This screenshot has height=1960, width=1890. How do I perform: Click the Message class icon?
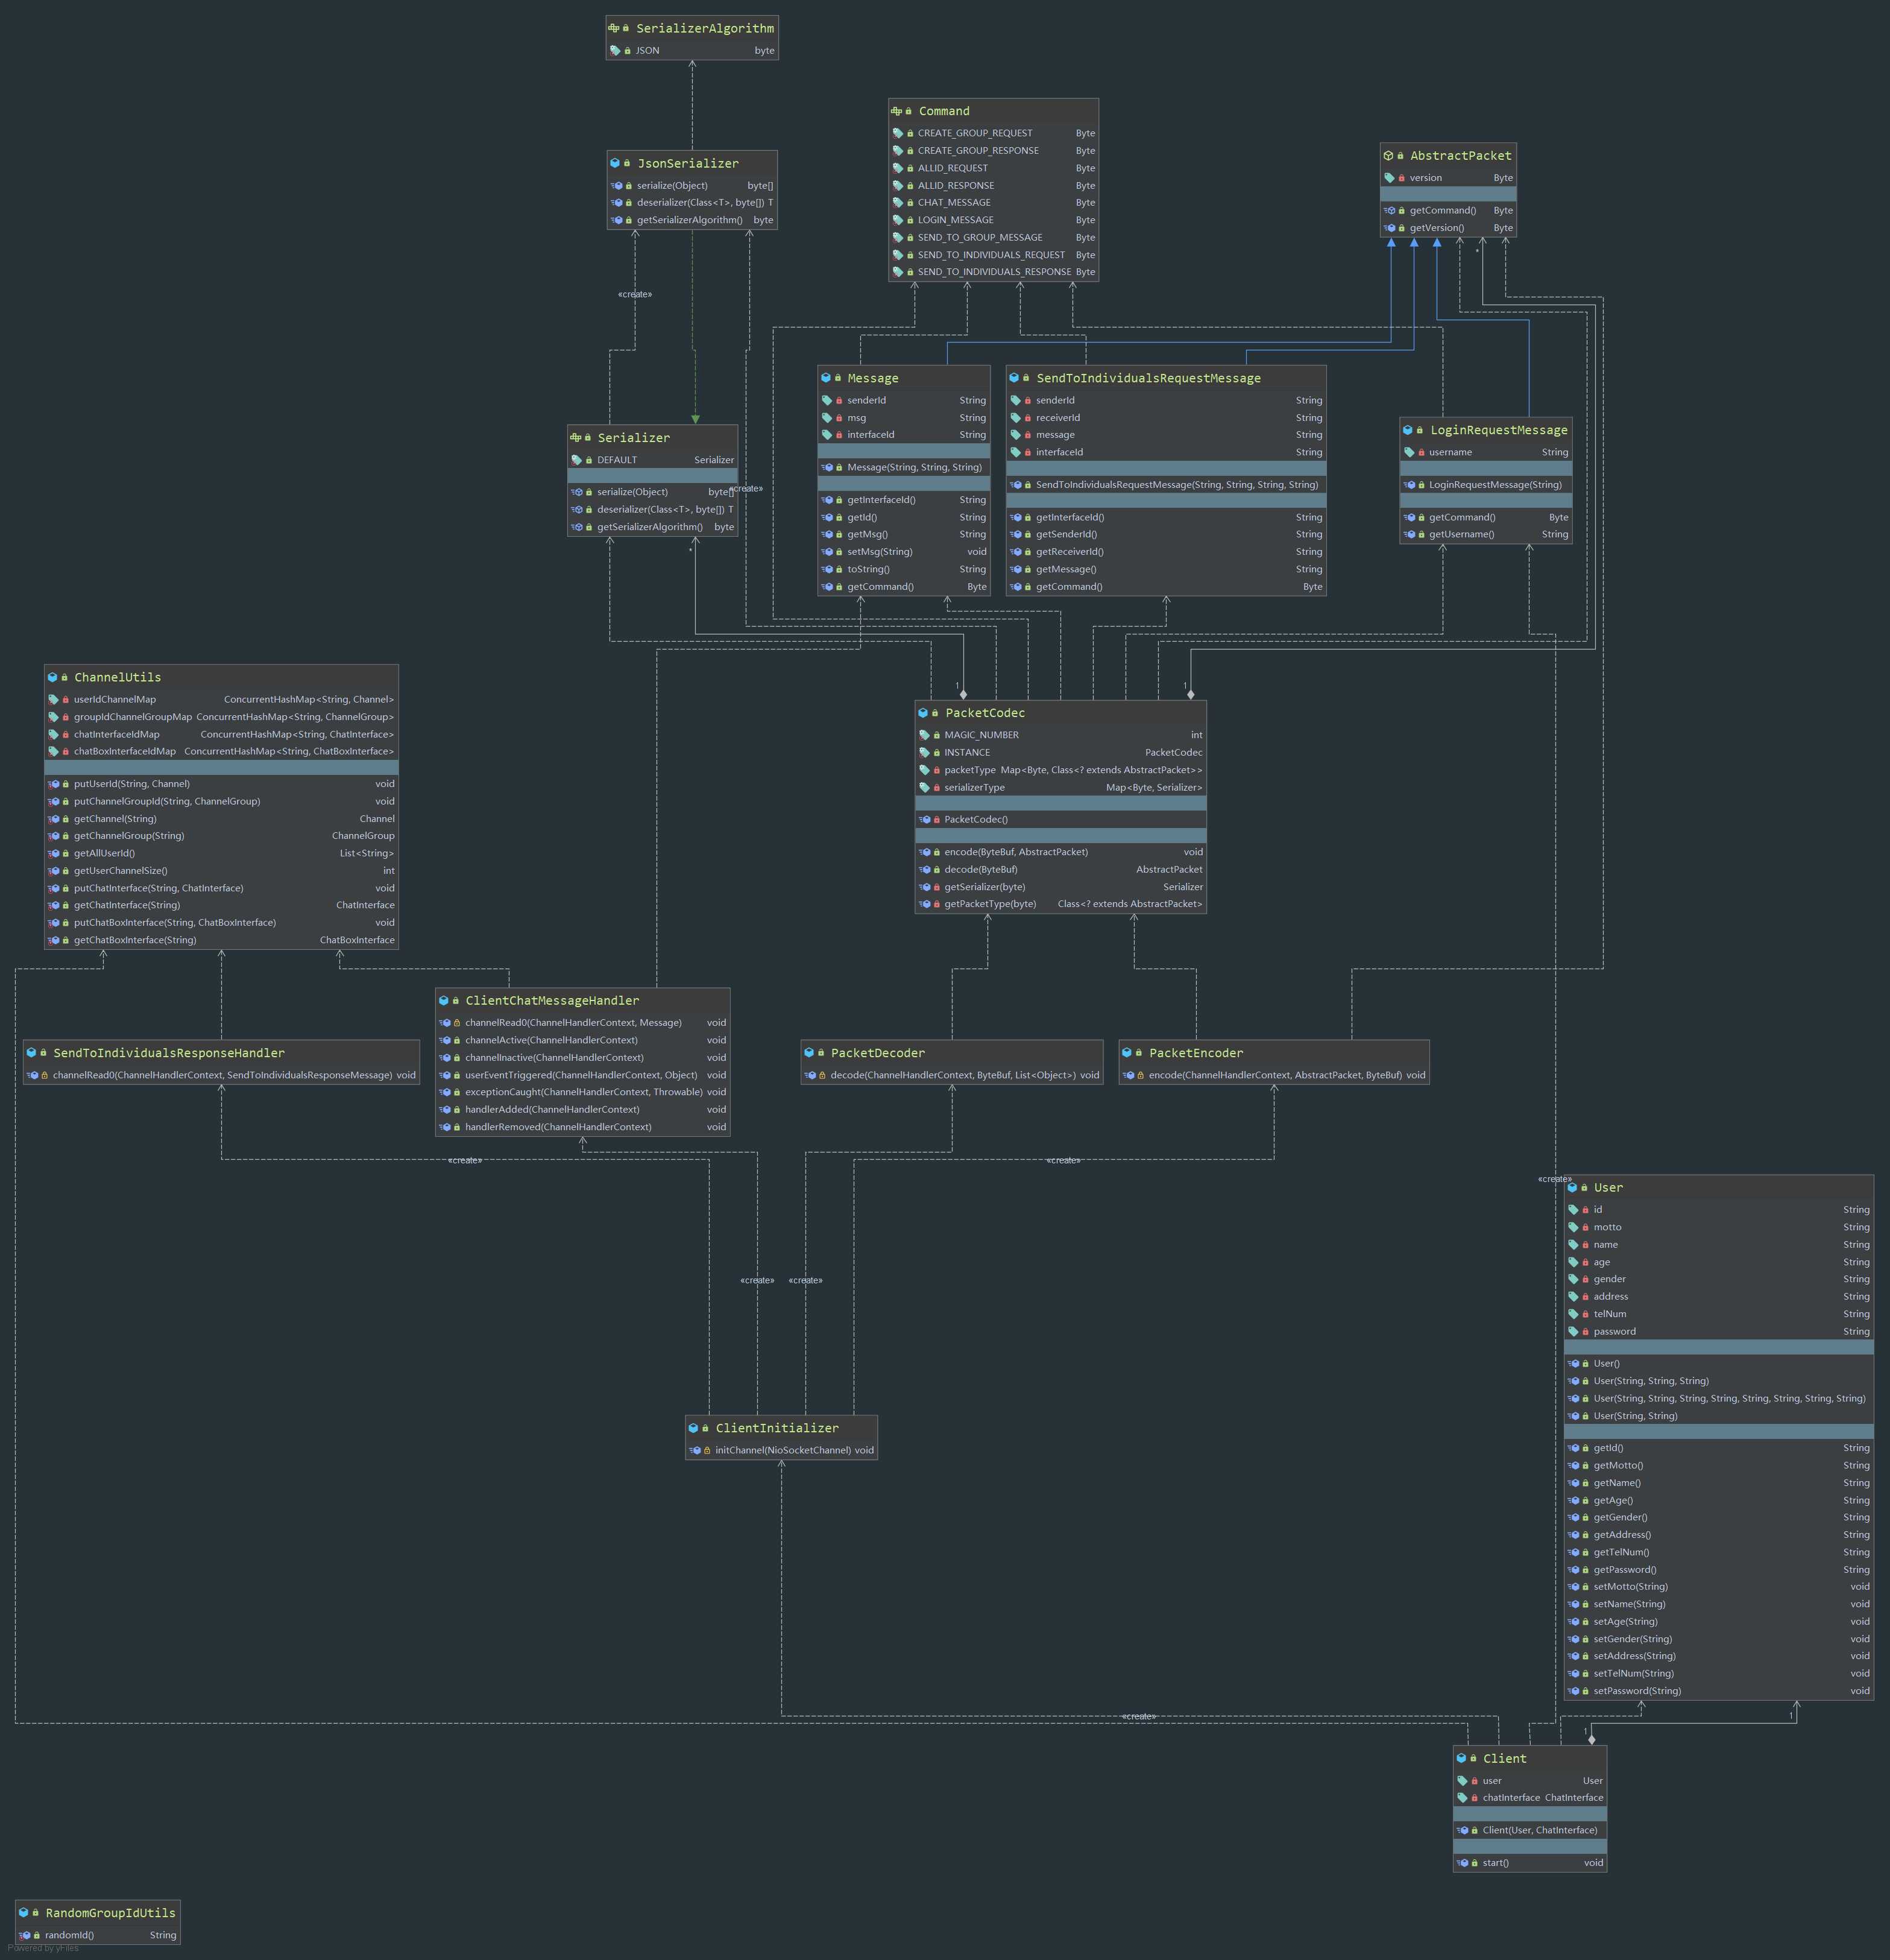point(825,378)
